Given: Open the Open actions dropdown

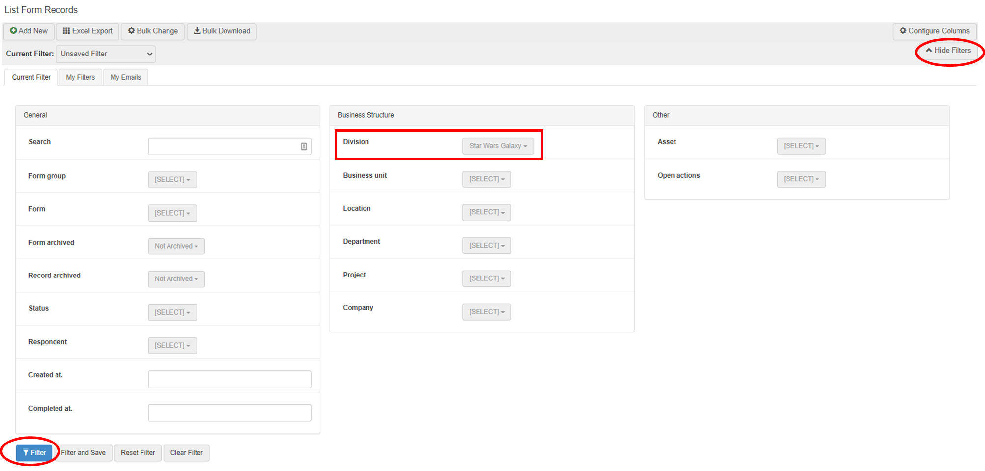Looking at the screenshot, I should (801, 179).
